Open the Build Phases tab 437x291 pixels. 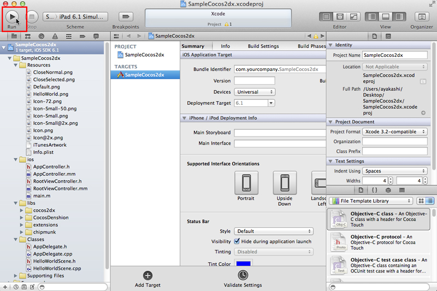pyautogui.click(x=311, y=46)
